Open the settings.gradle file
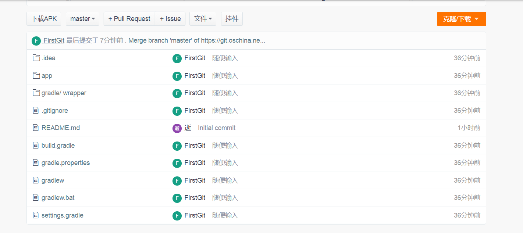523x233 pixels. tap(63, 215)
